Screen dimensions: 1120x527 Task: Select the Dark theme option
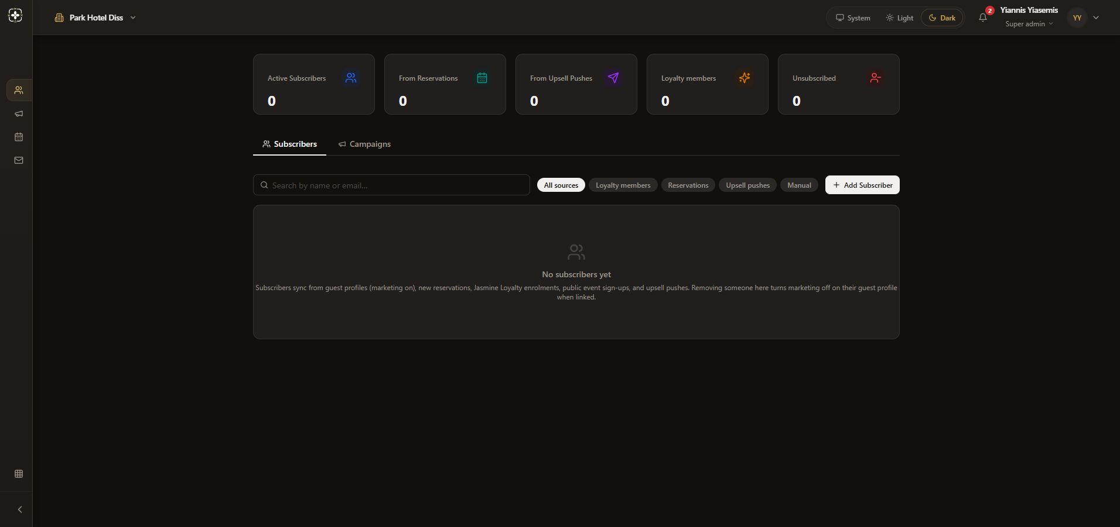pyautogui.click(x=942, y=18)
